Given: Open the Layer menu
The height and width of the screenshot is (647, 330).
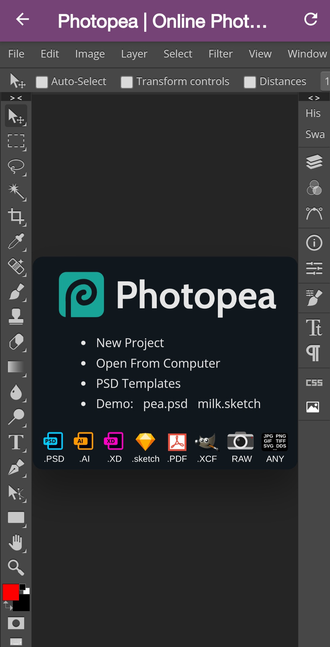Looking at the screenshot, I should pyautogui.click(x=134, y=54).
